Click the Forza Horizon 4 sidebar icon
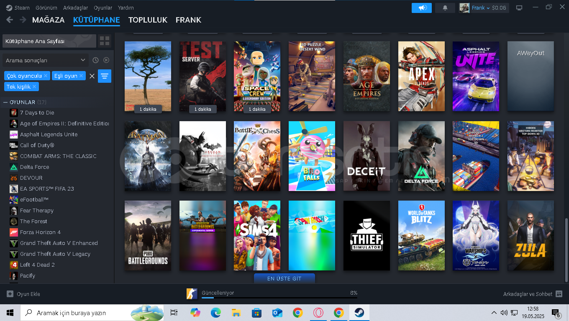This screenshot has height=321, width=569. 14,232
